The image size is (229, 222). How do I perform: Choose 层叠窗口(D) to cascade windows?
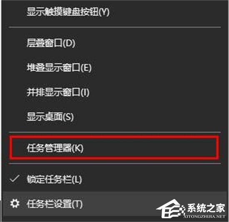pyautogui.click(x=114, y=43)
